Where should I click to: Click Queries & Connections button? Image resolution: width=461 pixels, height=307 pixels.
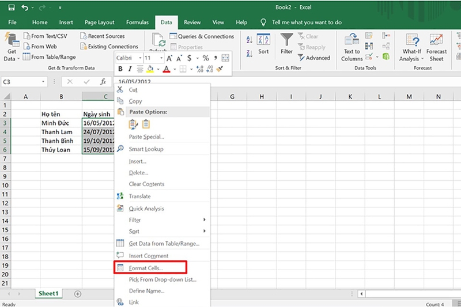(202, 36)
